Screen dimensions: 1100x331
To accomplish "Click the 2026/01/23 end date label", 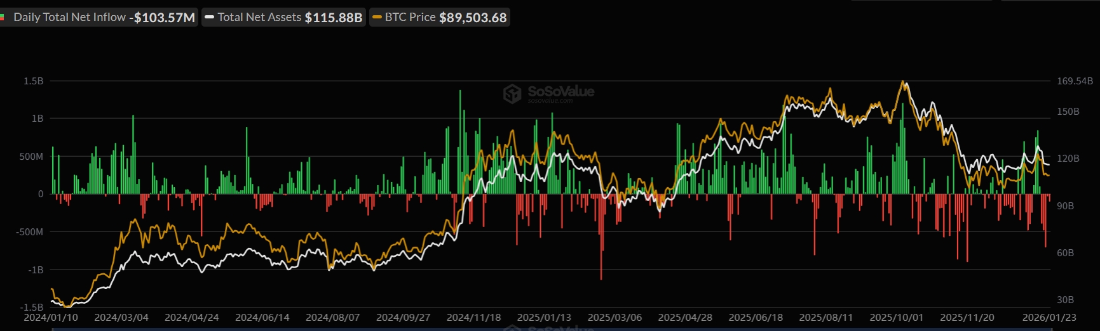I will pyautogui.click(x=1049, y=317).
